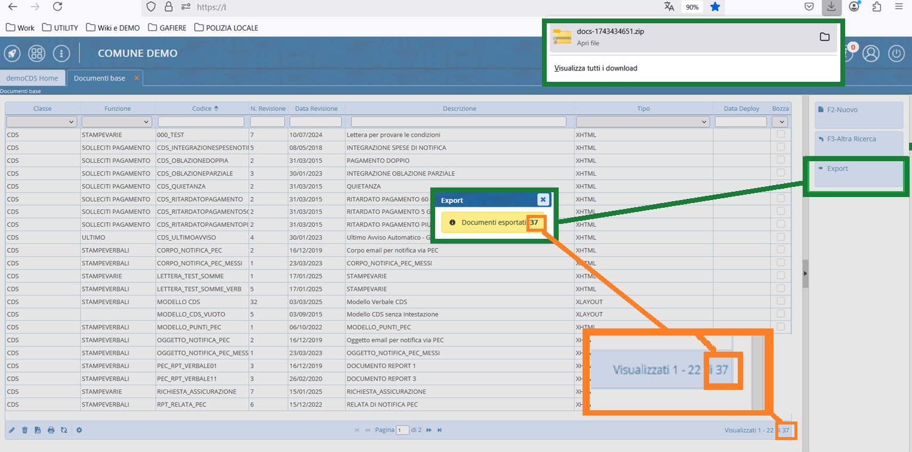Click the power logout icon in header
This screenshot has width=912, height=452.
[x=896, y=53]
